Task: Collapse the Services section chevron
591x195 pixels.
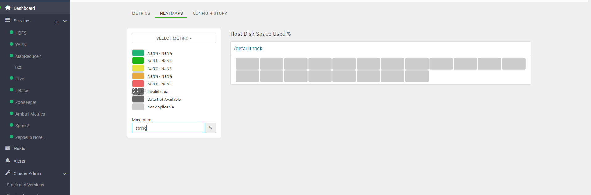Action: [x=65, y=21]
